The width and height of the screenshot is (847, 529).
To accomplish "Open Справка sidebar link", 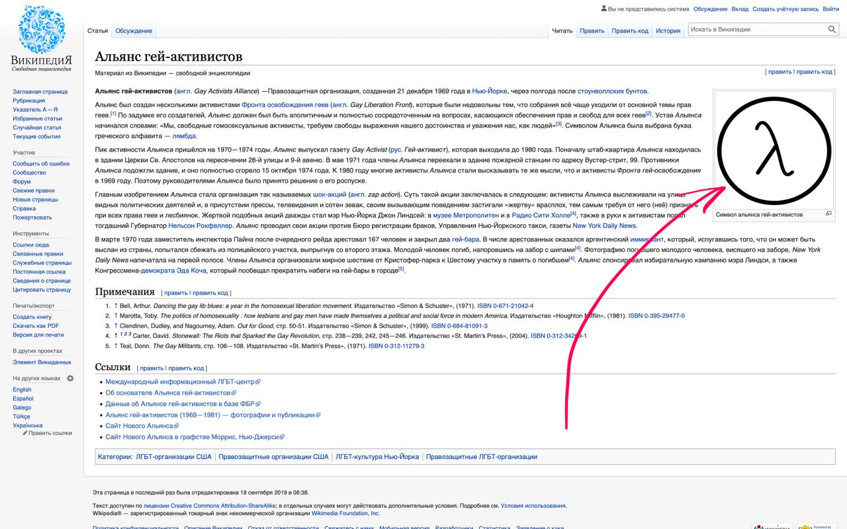I will 24,208.
